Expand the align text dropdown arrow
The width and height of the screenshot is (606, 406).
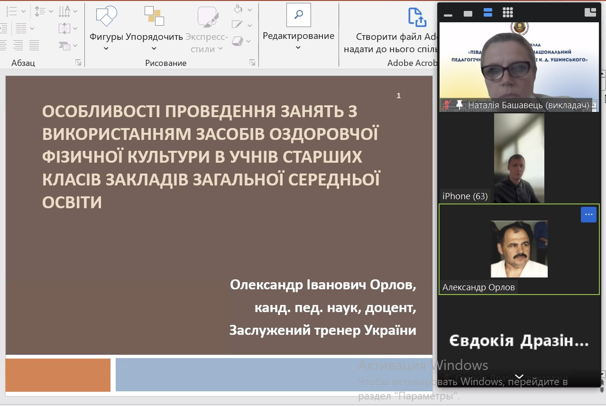pos(76,28)
